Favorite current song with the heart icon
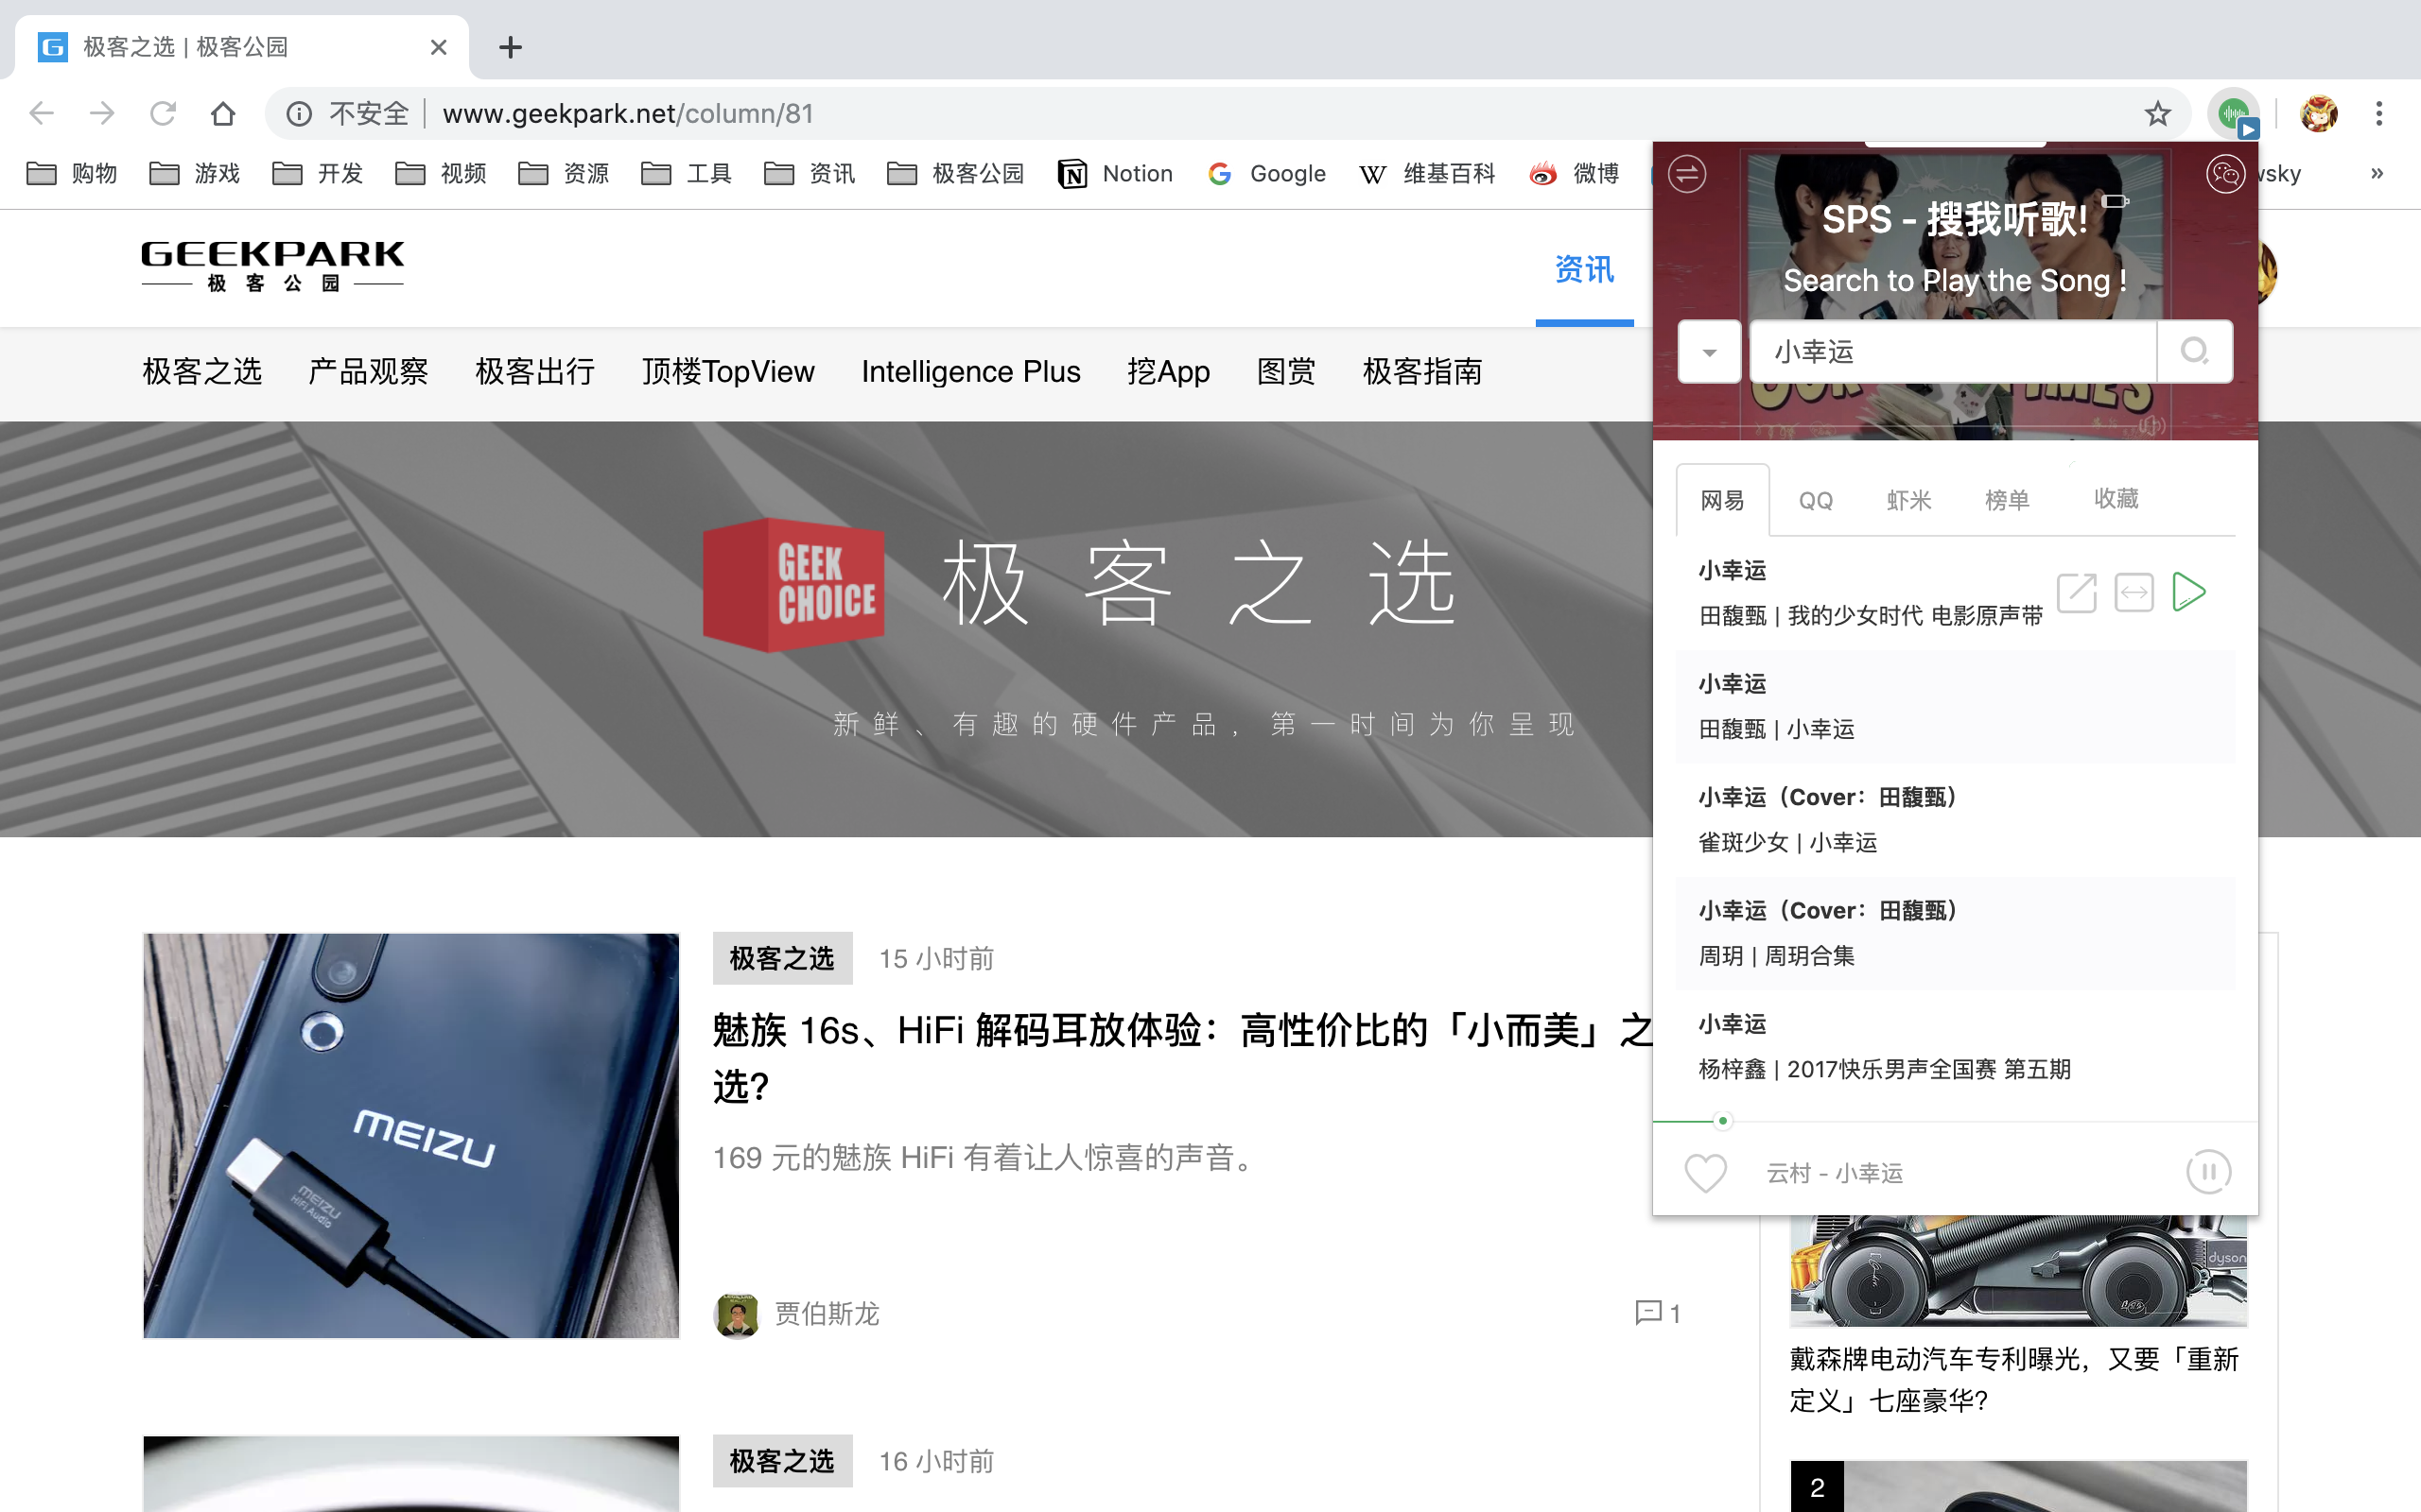This screenshot has width=2421, height=1512. (1705, 1172)
